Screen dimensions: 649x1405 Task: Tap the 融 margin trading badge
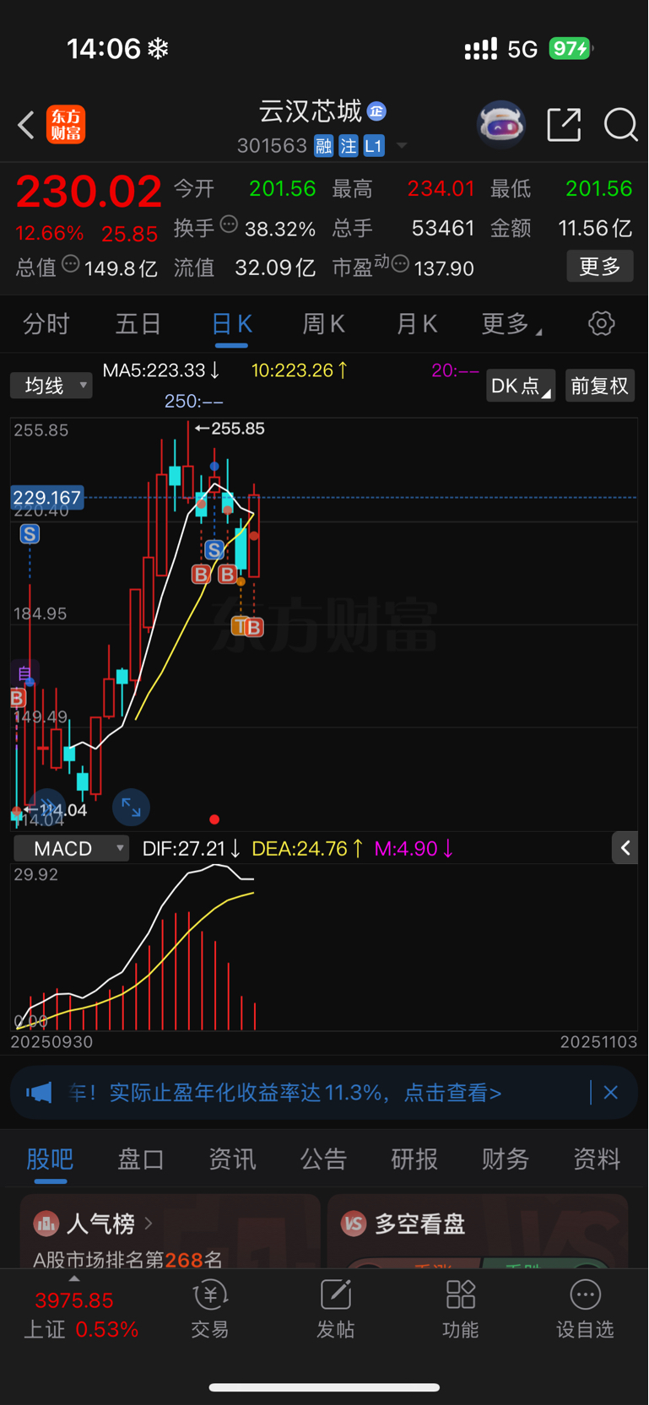pyautogui.click(x=324, y=146)
